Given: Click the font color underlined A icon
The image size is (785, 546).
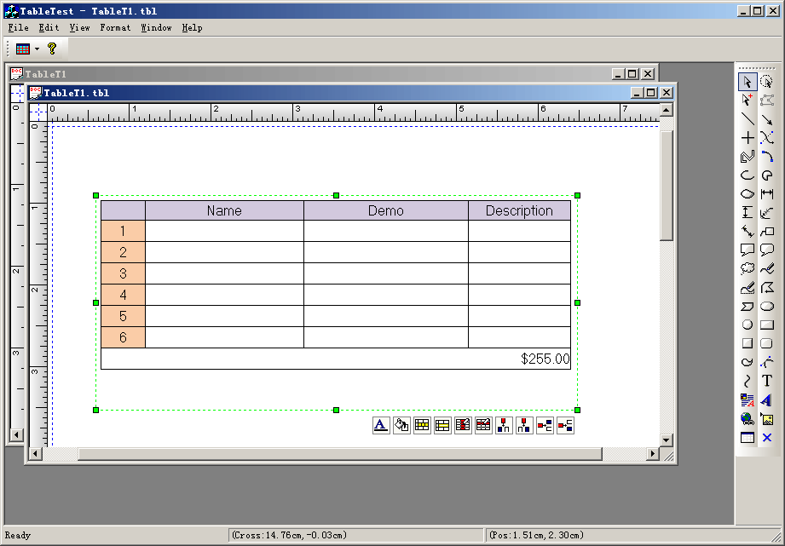Looking at the screenshot, I should 381,425.
